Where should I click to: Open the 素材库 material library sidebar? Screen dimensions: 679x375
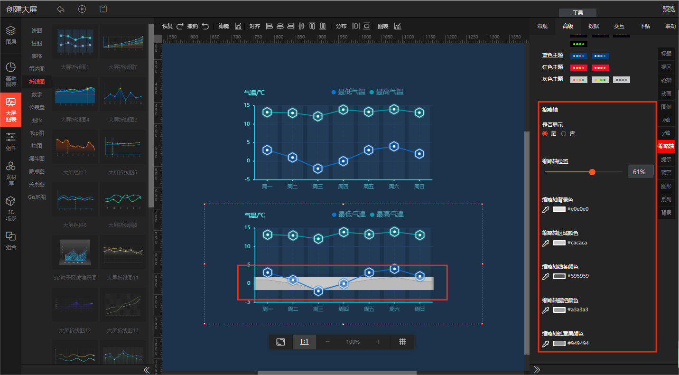10,173
